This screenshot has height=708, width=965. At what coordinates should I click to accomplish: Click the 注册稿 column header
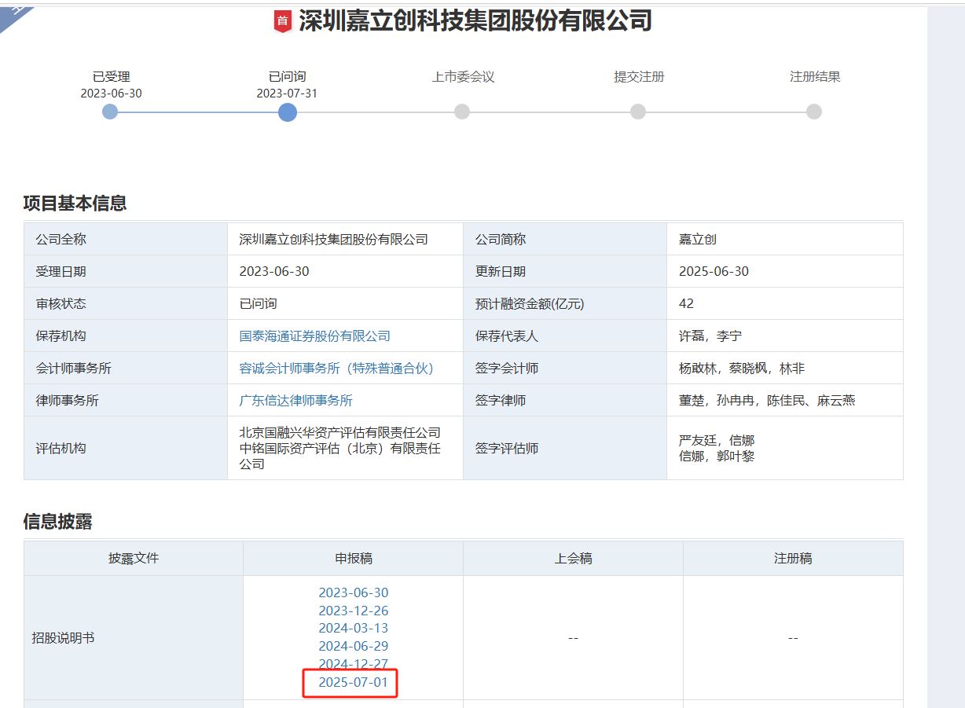point(793,559)
